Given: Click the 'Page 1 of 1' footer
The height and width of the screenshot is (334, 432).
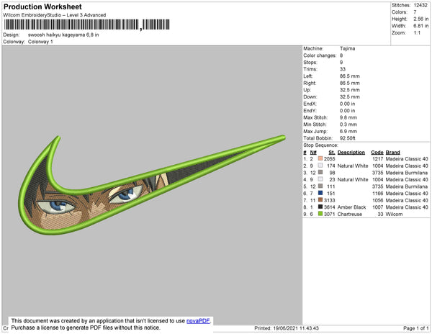Looking at the screenshot, I should [416, 328].
